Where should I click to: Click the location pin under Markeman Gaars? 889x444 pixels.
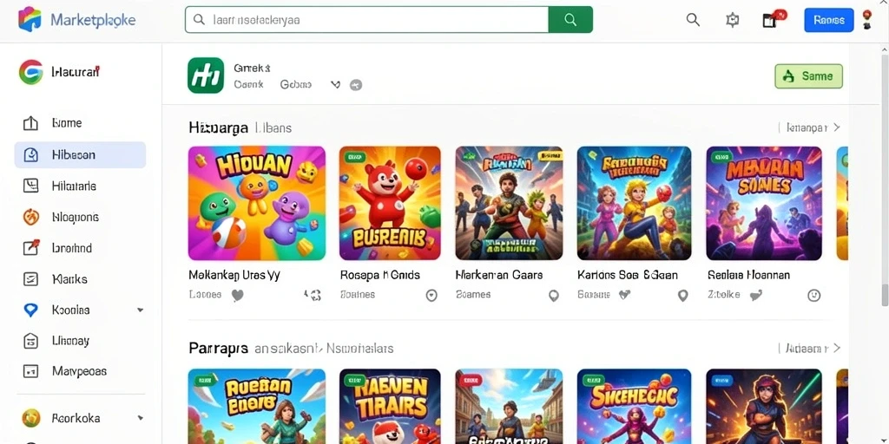tap(554, 295)
